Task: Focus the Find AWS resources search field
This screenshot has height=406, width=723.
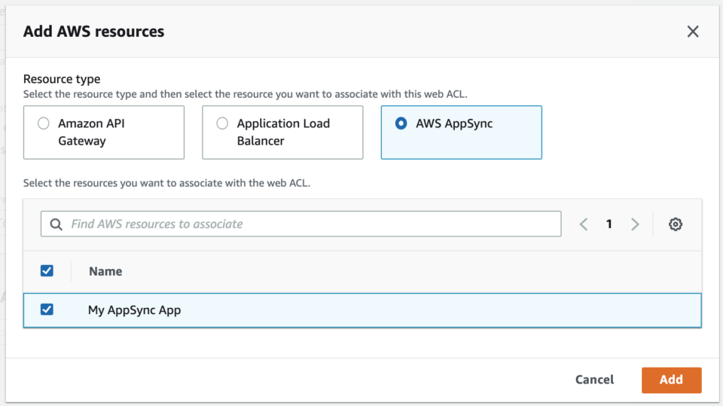Action: pos(301,224)
